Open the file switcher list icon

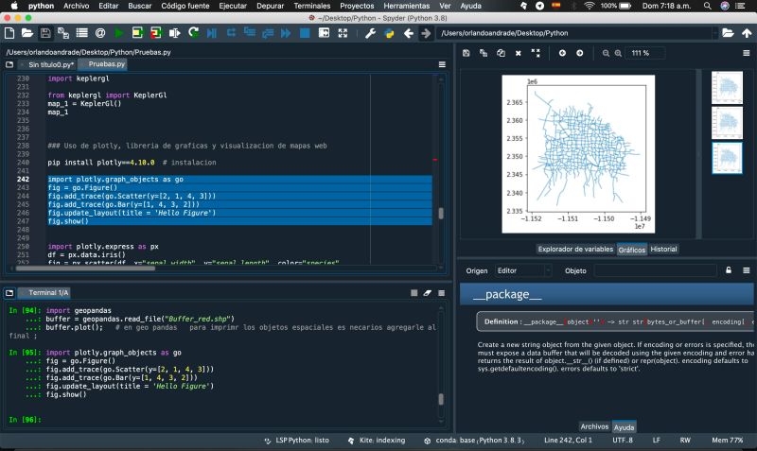point(81,33)
